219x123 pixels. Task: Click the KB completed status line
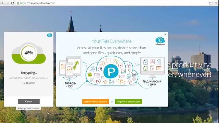point(29,78)
